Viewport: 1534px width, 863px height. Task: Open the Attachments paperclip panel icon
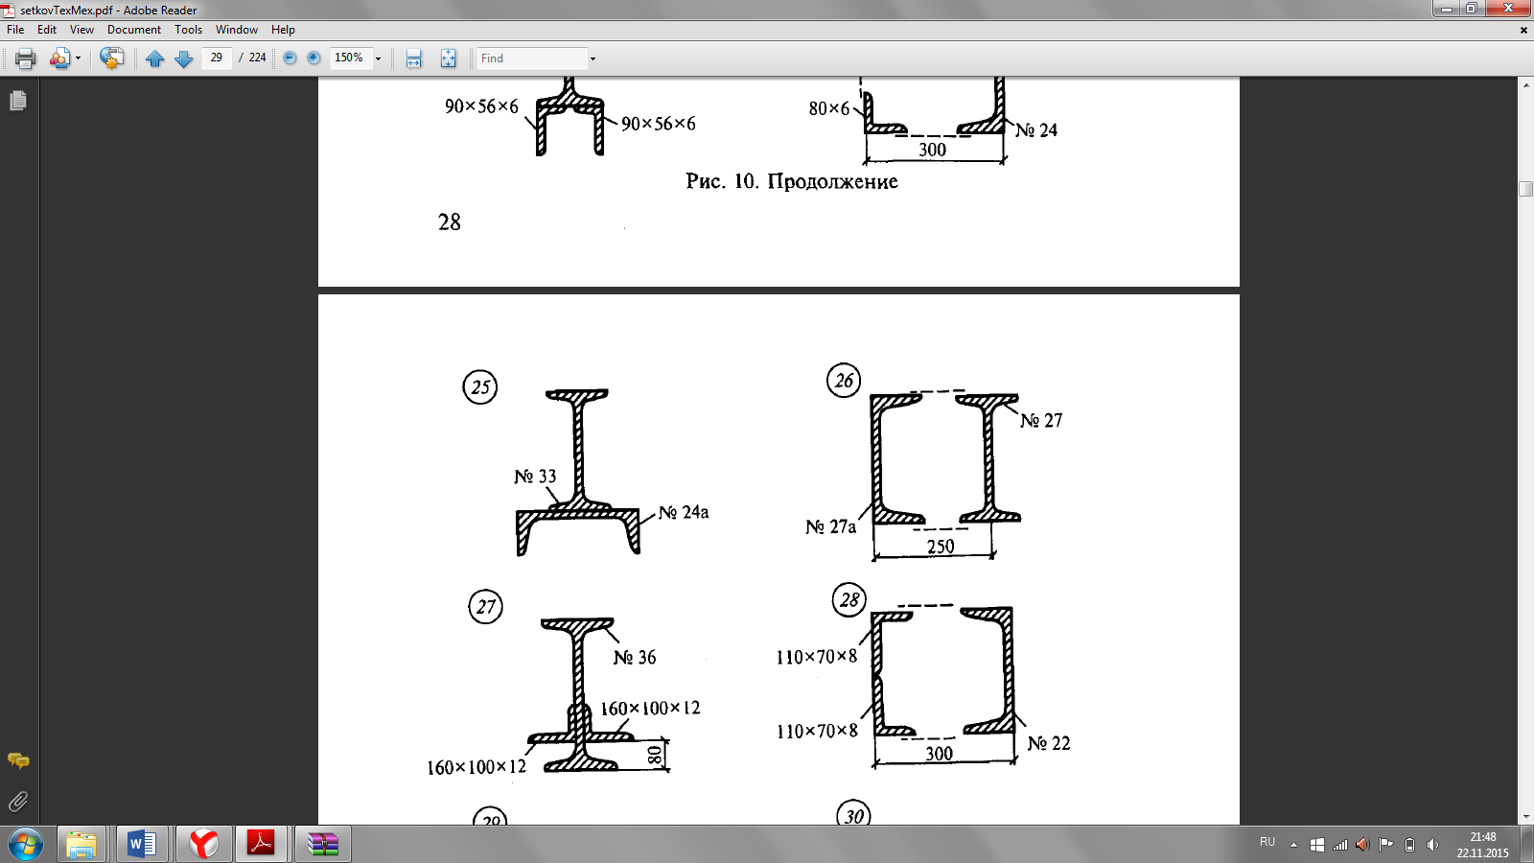coord(18,802)
